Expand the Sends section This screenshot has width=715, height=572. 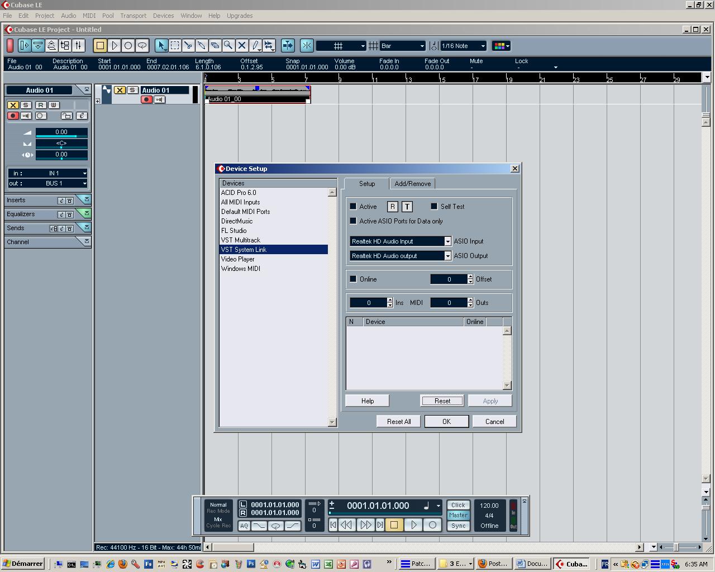(x=86, y=227)
